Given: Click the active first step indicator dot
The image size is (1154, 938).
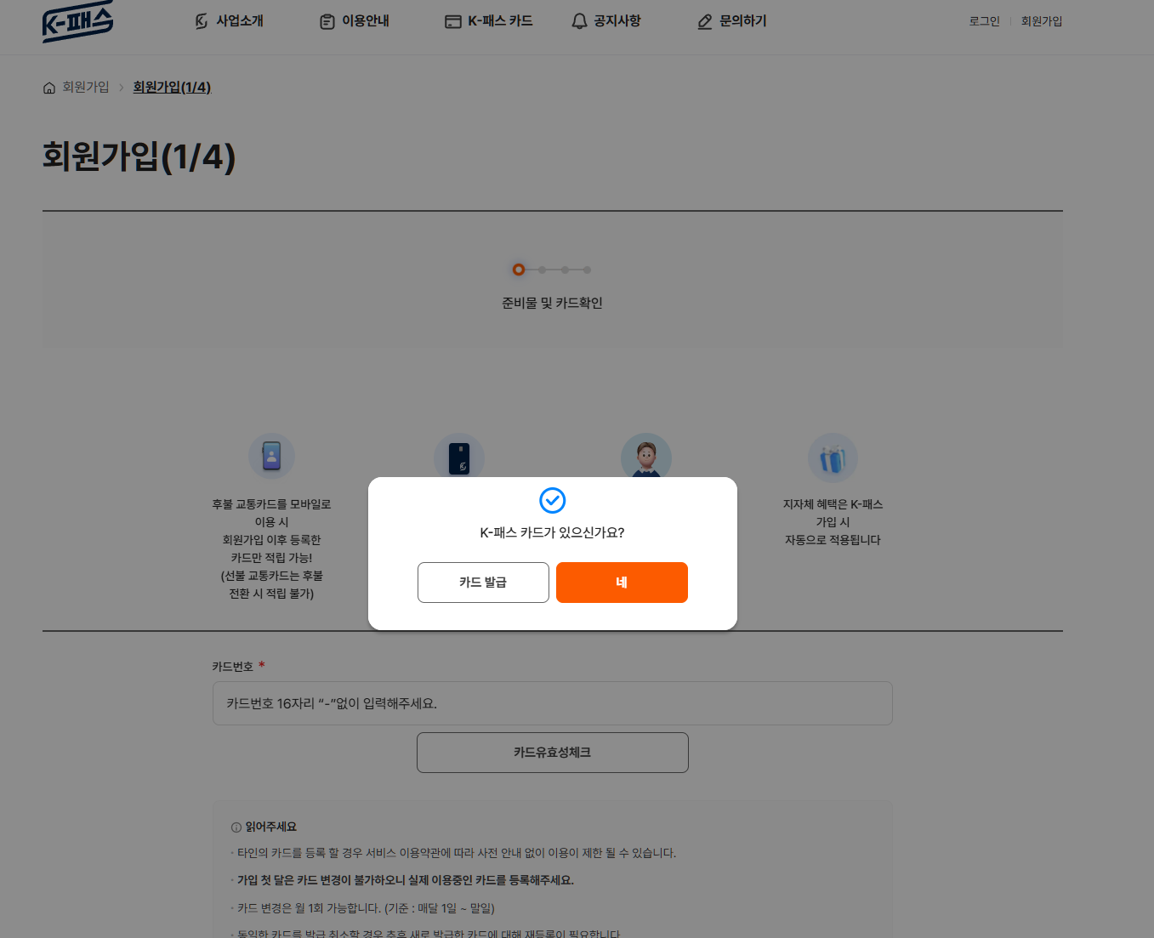Looking at the screenshot, I should click(x=519, y=270).
